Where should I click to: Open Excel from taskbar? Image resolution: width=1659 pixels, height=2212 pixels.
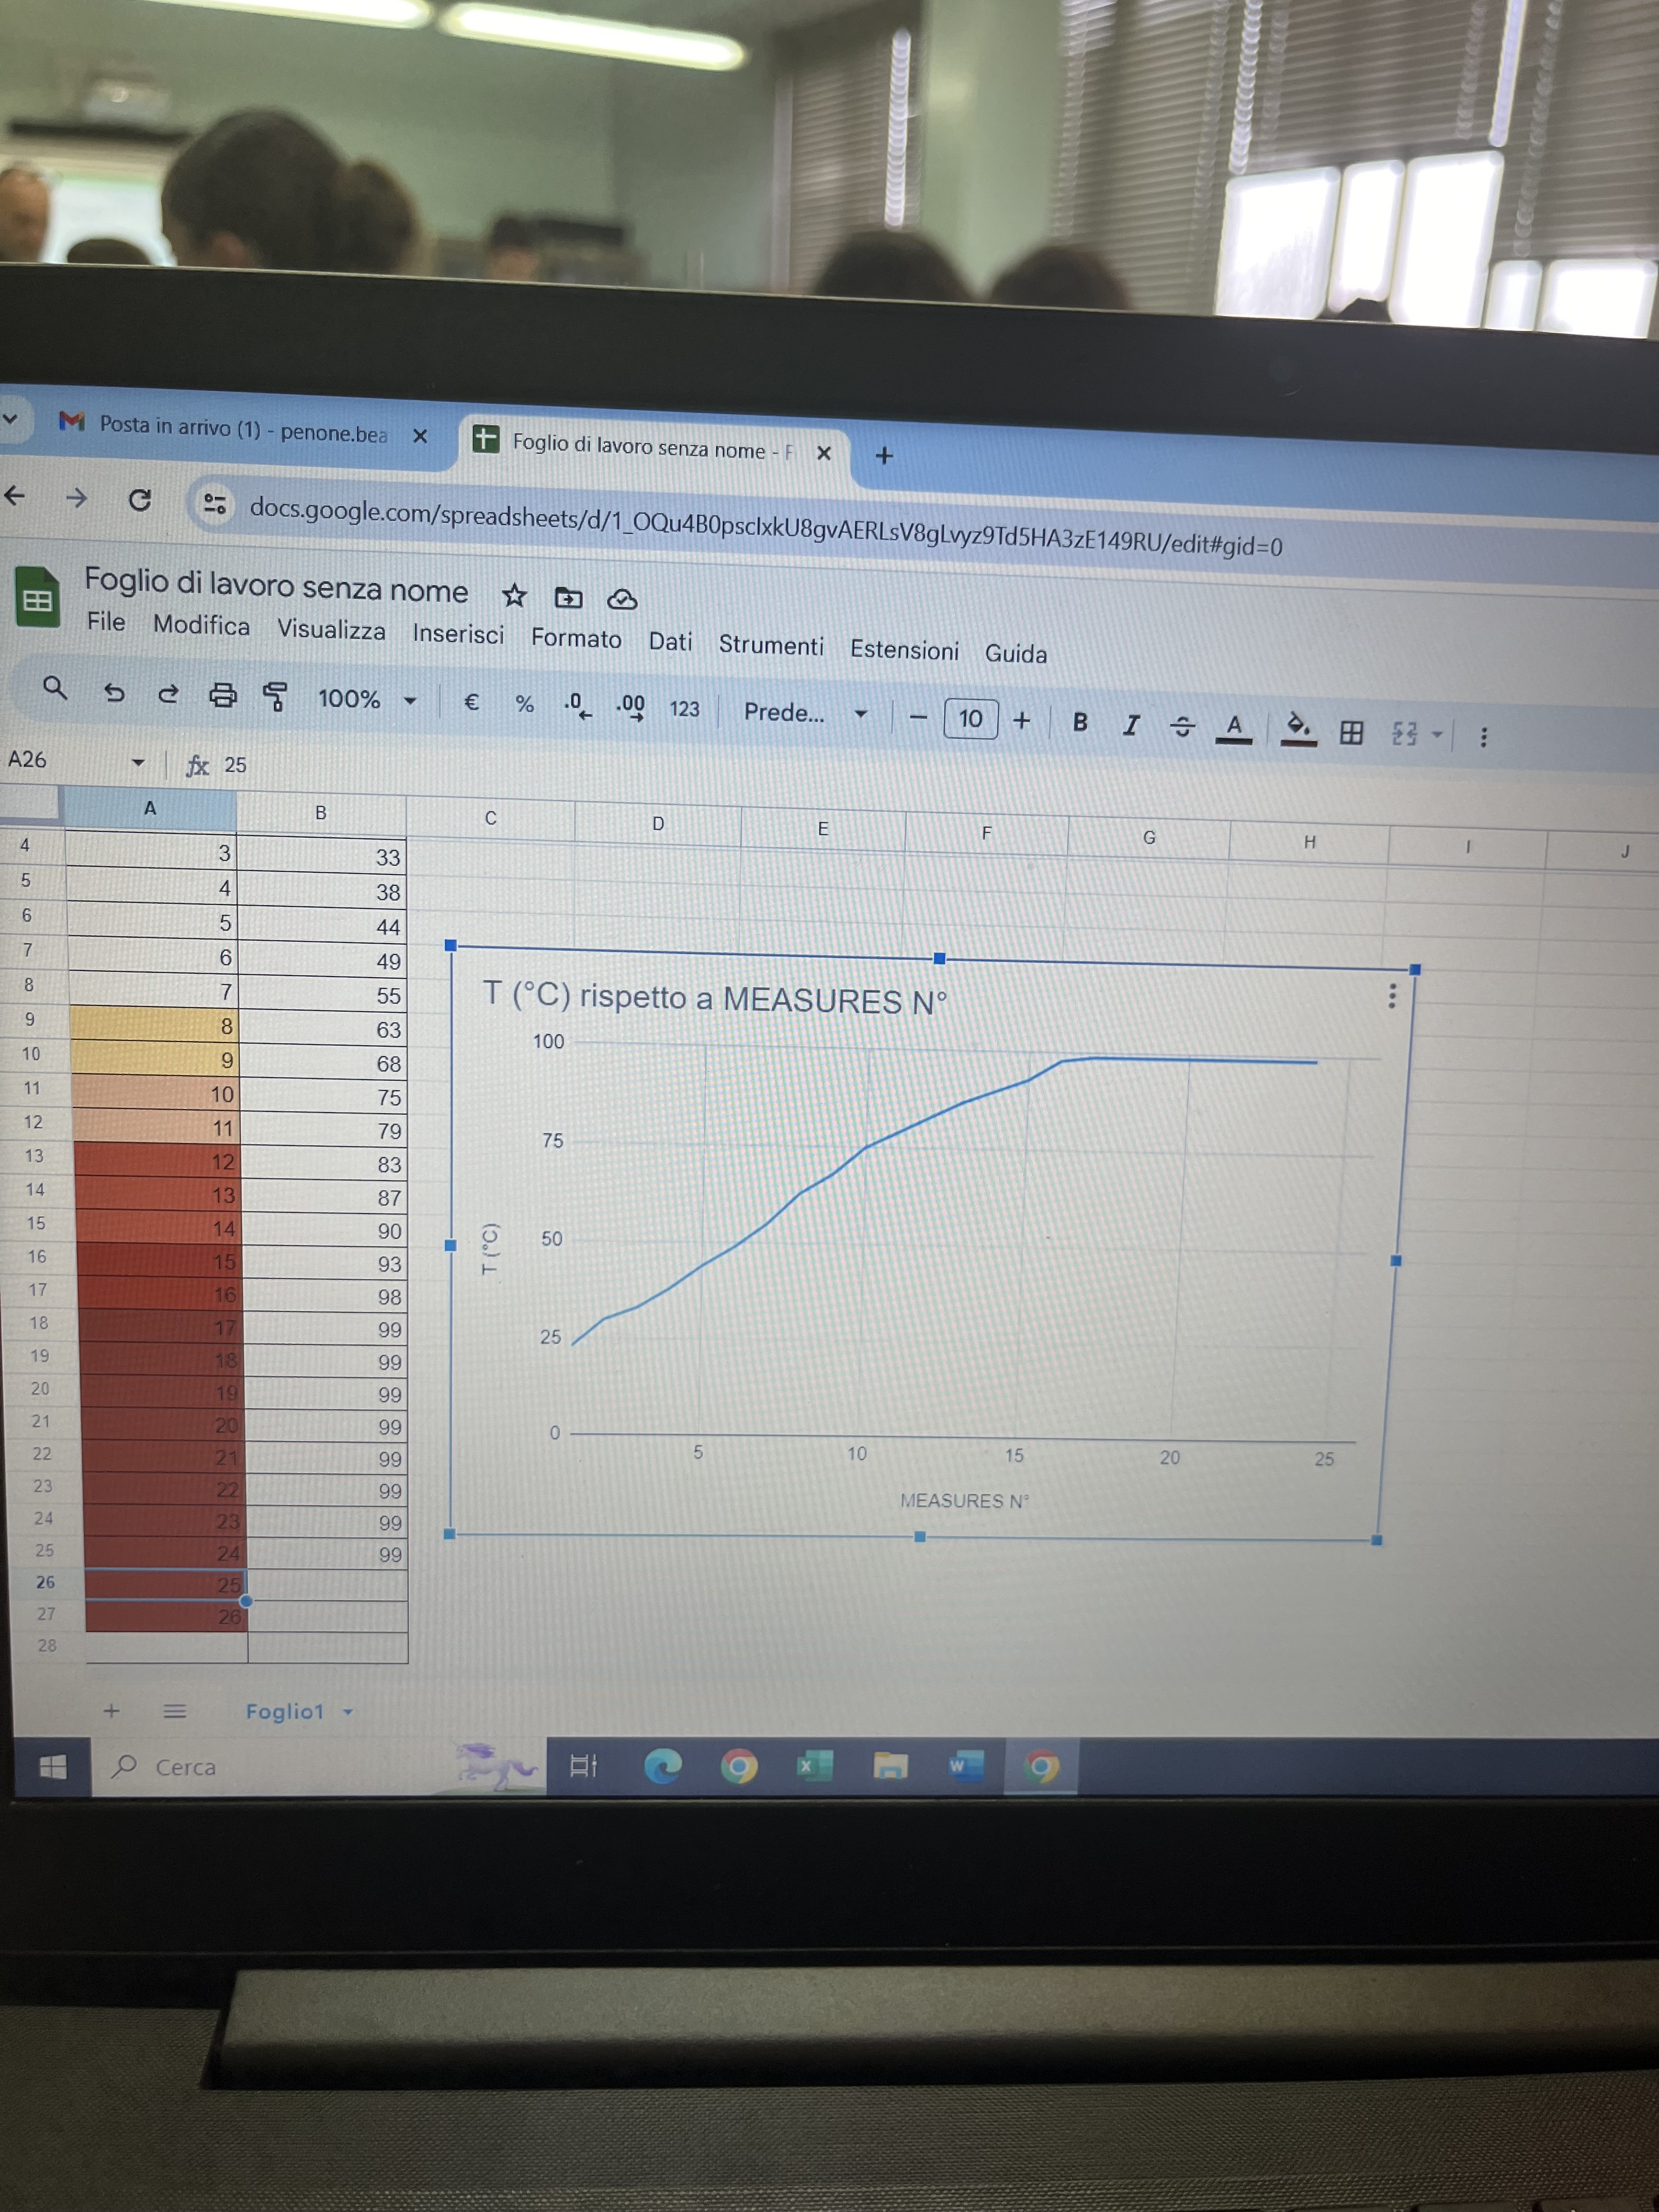pyautogui.click(x=814, y=1767)
